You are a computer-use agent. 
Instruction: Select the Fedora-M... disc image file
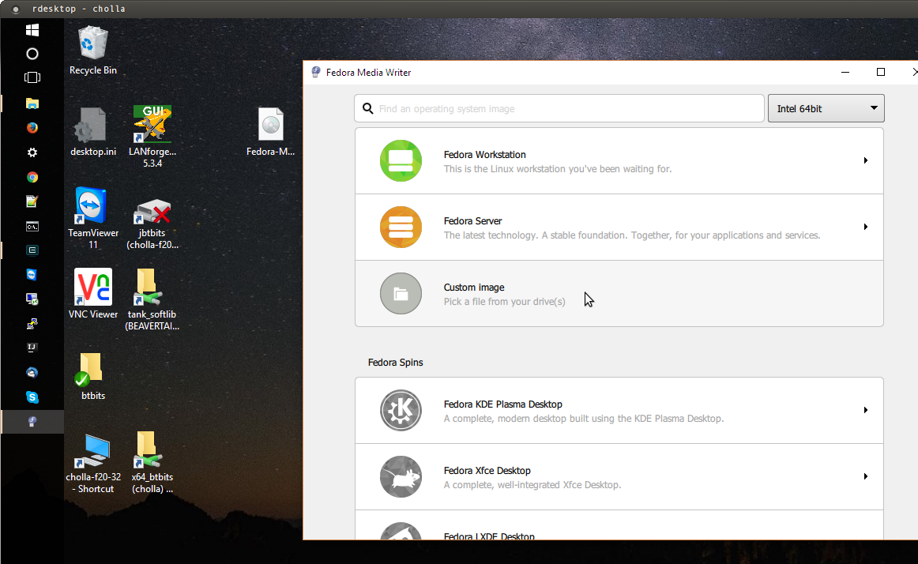tap(270, 132)
